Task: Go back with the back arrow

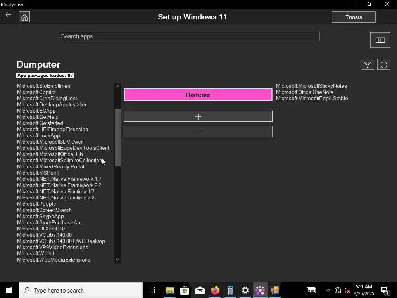Action: pyautogui.click(x=9, y=15)
